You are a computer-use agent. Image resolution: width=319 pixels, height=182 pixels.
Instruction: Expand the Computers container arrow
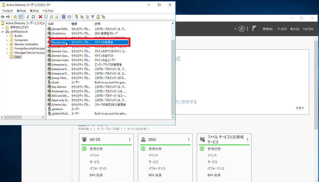(7, 40)
